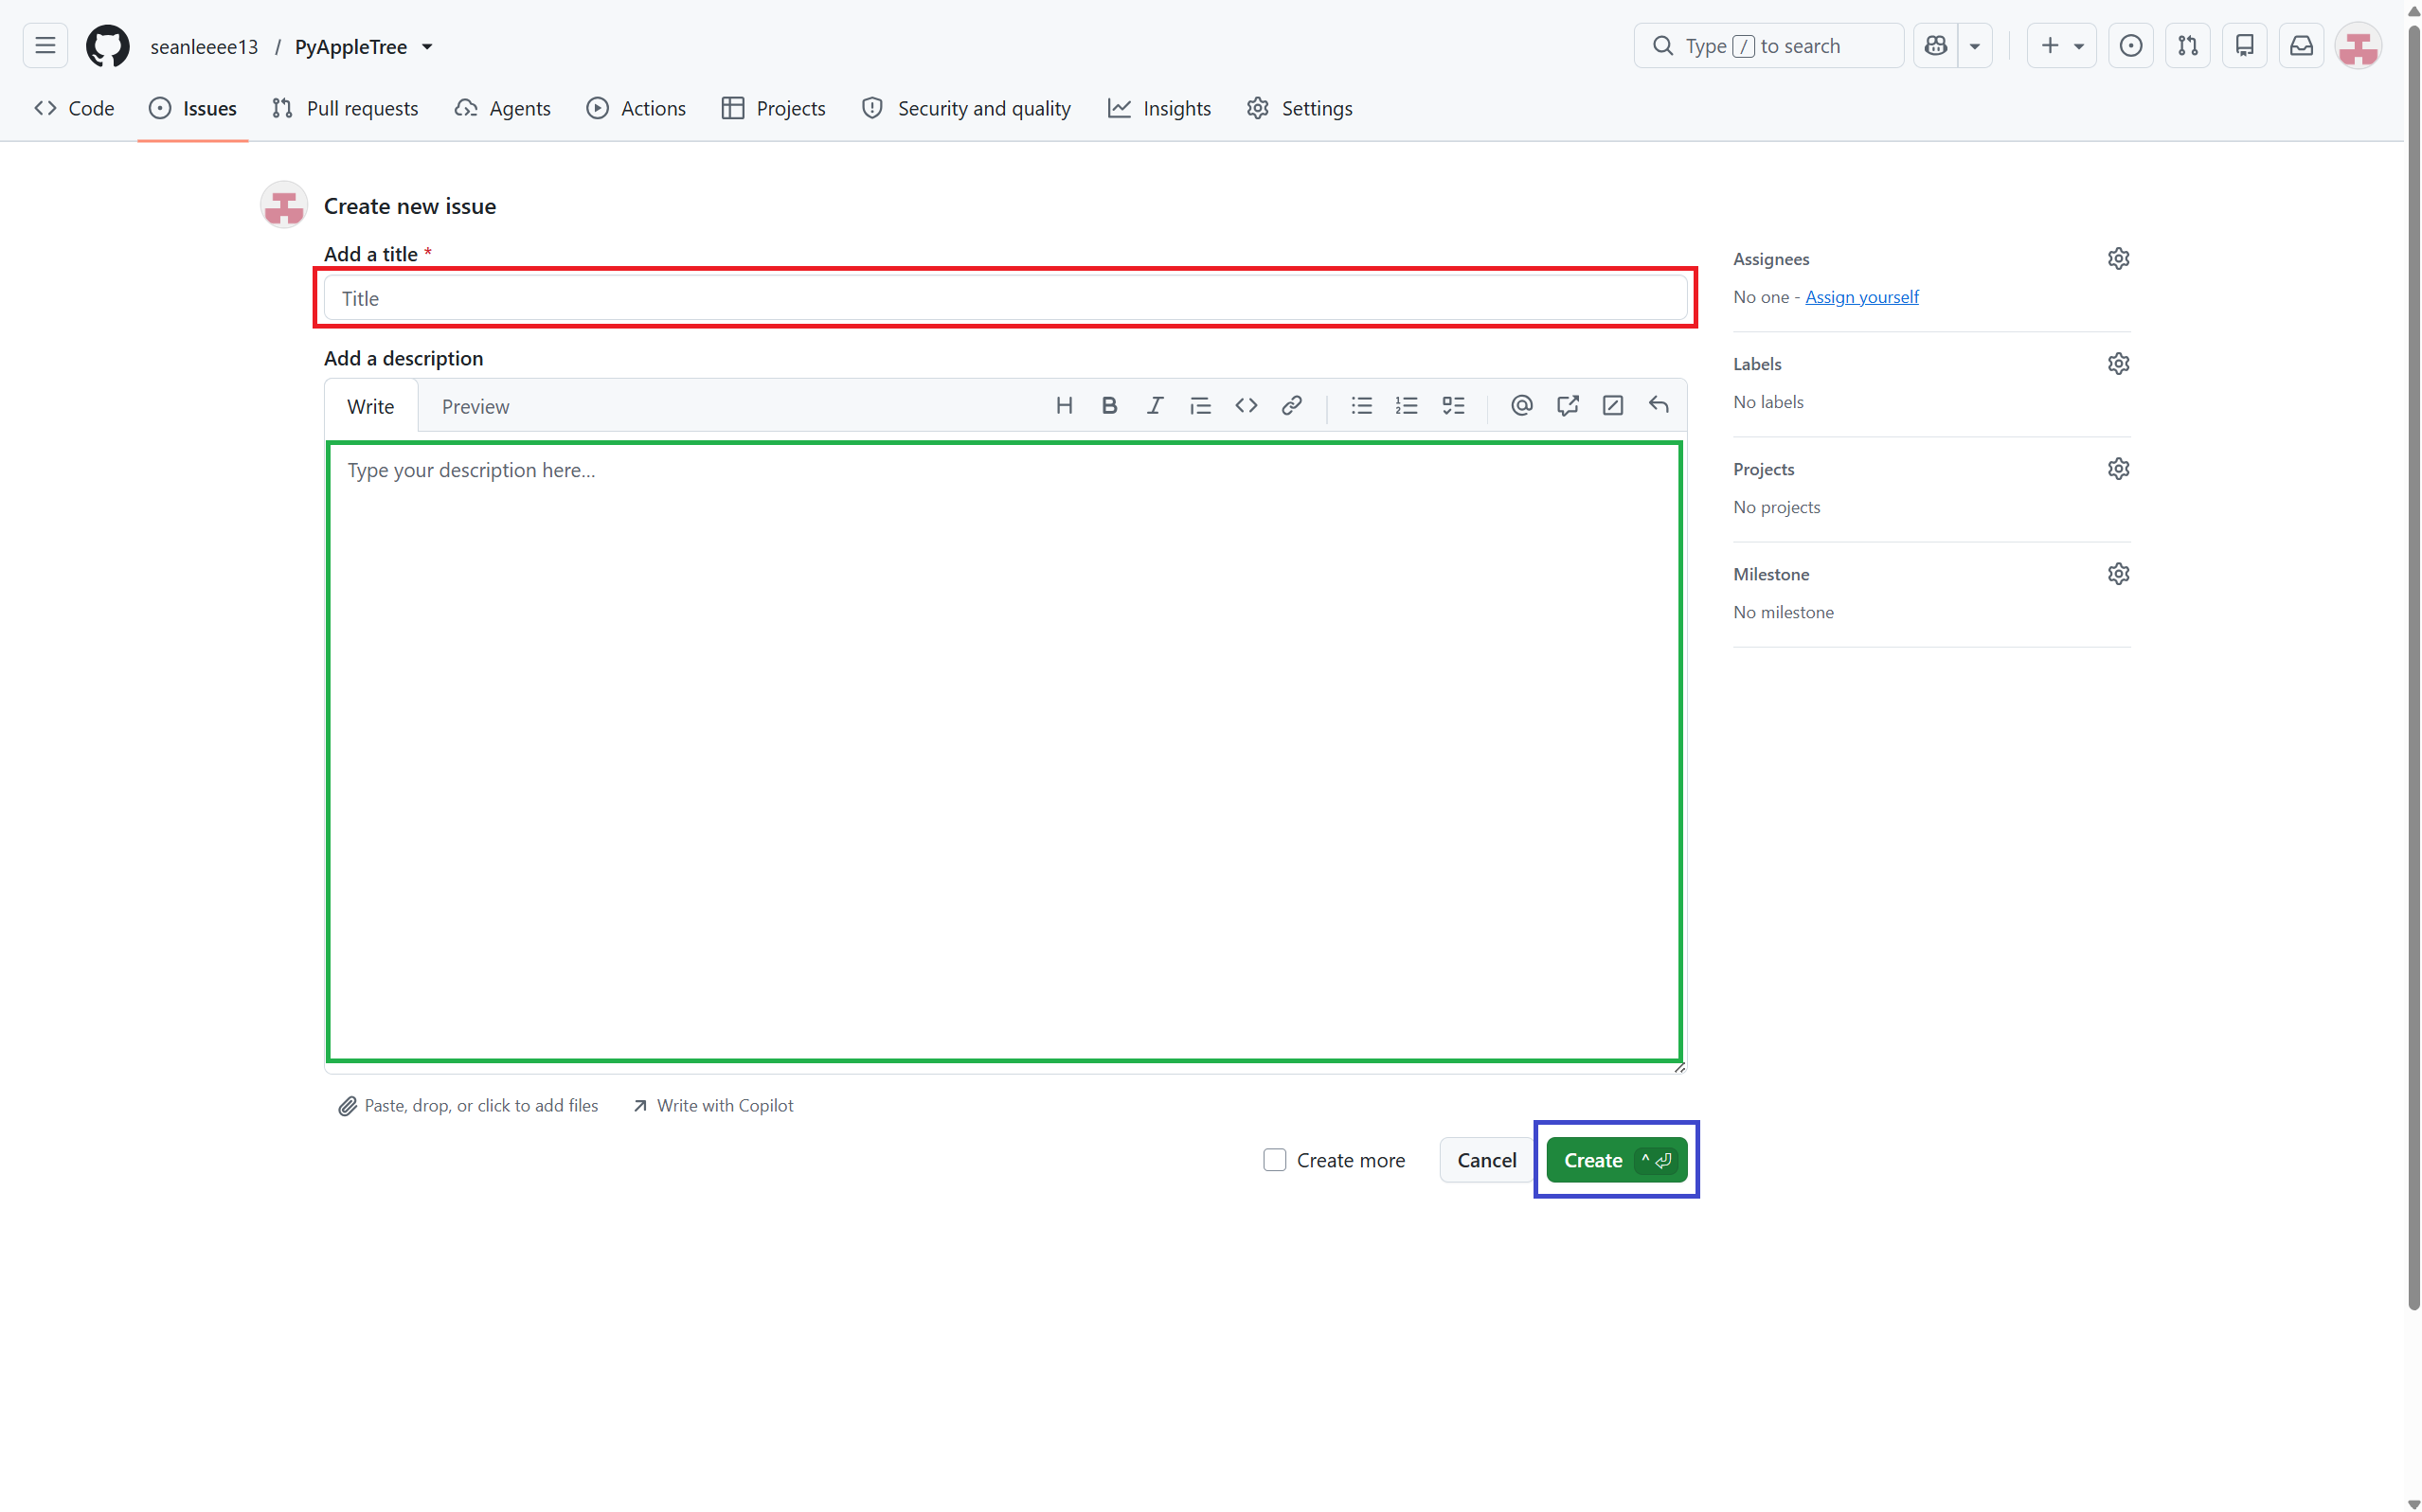Click the green Create button
Viewport: 2422px width, 1512px height.
tap(1616, 1160)
